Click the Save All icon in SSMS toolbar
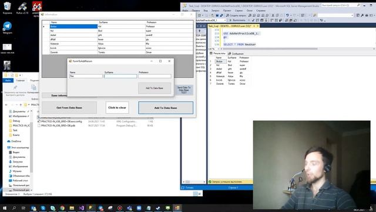This screenshot has width=376, height=212. (221, 15)
